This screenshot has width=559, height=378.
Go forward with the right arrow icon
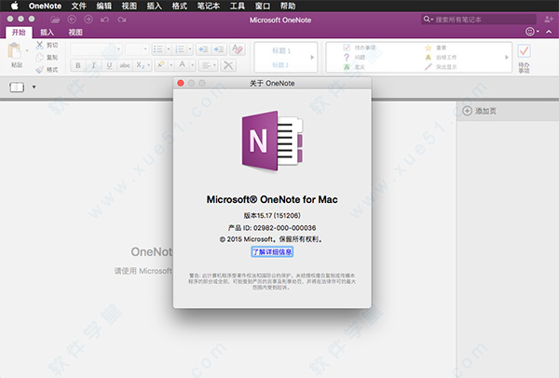click(89, 20)
